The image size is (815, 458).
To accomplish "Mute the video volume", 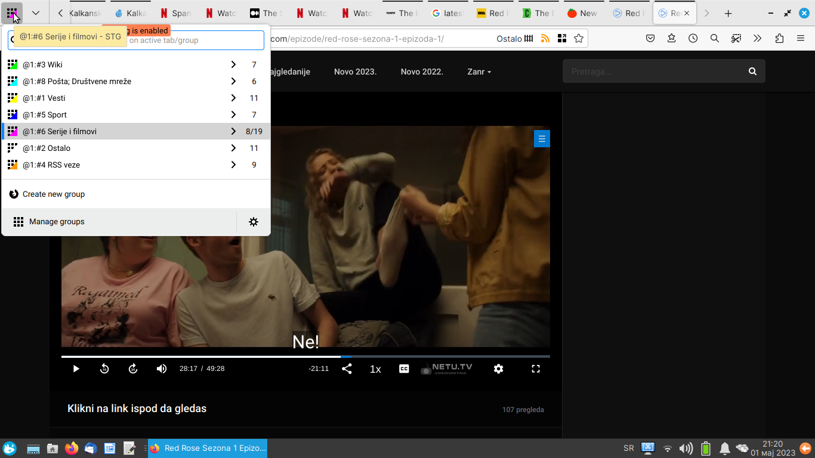I will pyautogui.click(x=162, y=369).
